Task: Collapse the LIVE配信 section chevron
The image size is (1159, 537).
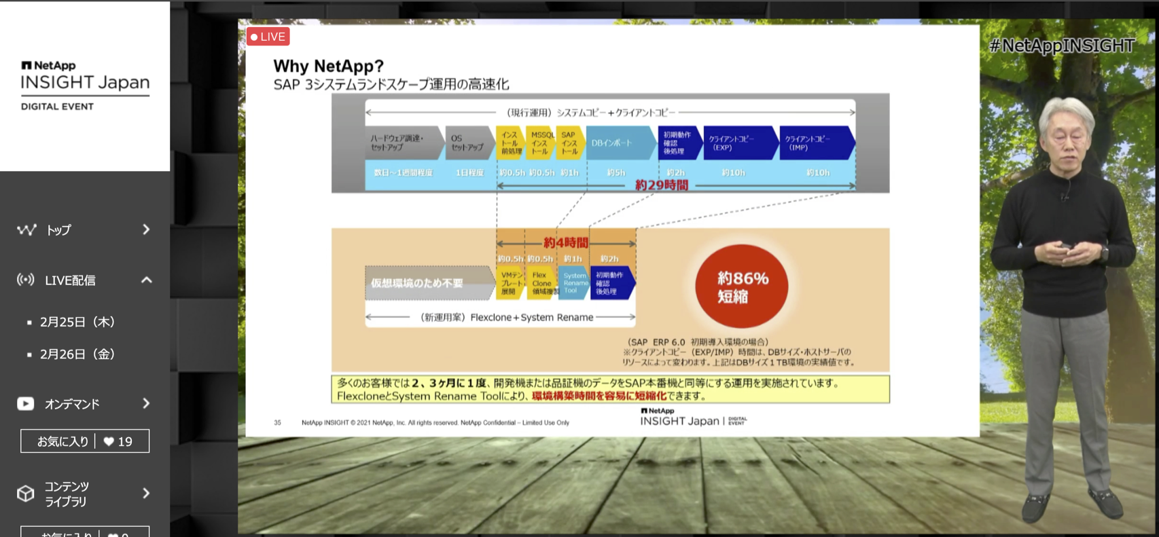Action: pyautogui.click(x=146, y=280)
